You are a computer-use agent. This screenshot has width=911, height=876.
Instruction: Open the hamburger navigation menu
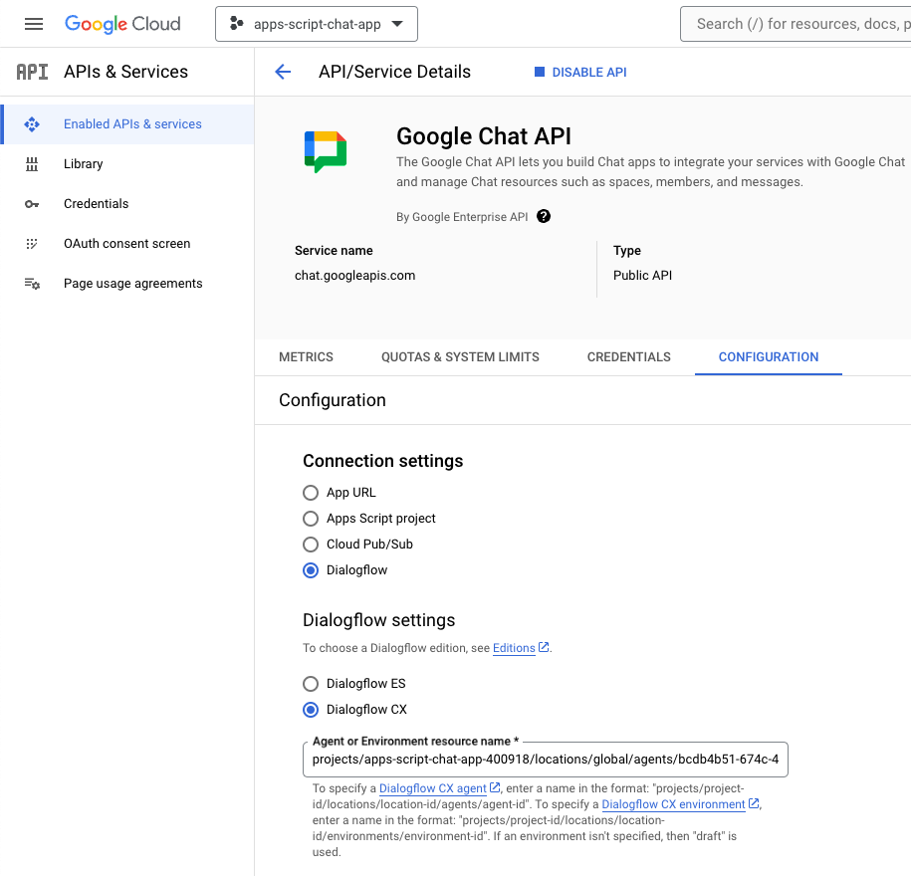(x=34, y=24)
